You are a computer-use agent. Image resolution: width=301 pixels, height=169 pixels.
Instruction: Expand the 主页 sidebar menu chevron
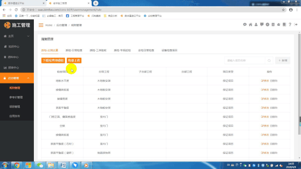pyautogui.click(x=28, y=36)
